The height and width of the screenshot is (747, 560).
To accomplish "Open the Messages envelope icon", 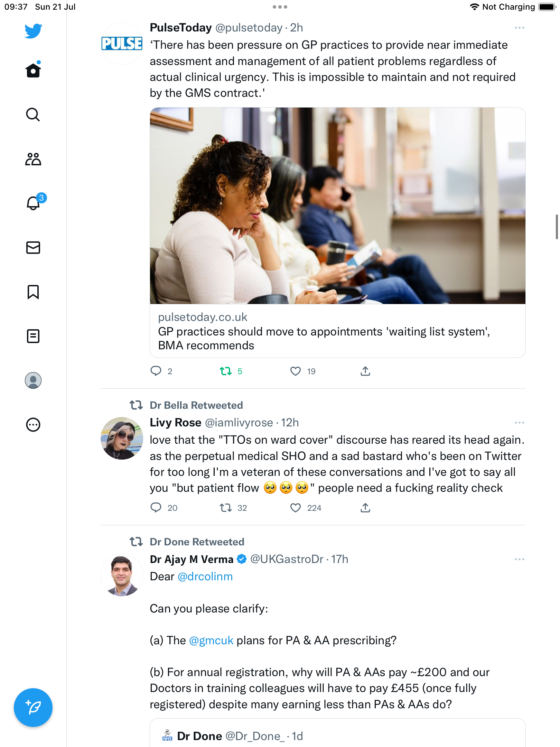I will 33,248.
